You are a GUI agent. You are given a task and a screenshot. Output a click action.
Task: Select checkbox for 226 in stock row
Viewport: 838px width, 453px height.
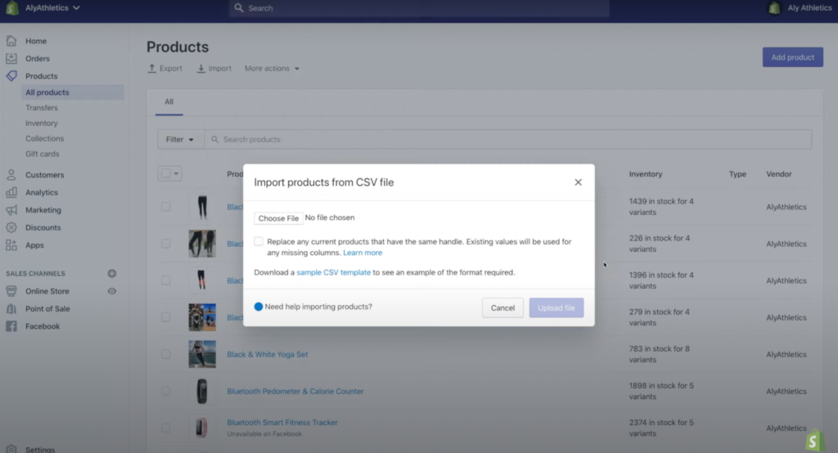[x=165, y=244]
